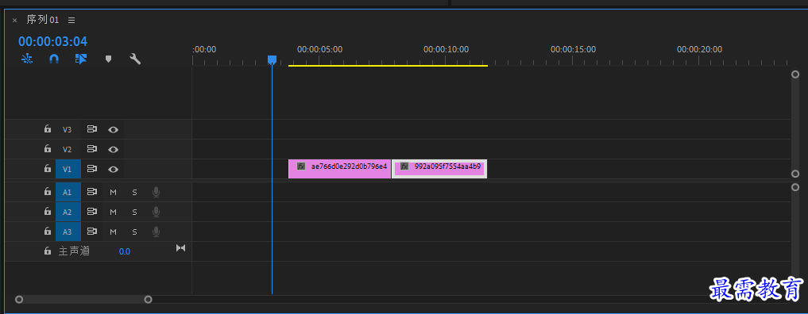Solo audio track A2
The image size is (808, 314).
point(134,212)
